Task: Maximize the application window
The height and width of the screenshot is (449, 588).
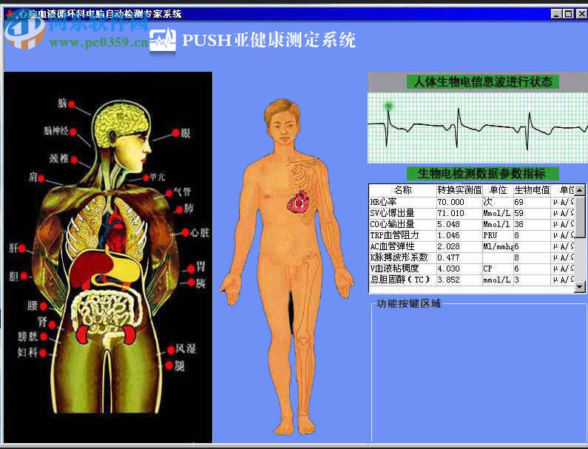Action: (568, 14)
